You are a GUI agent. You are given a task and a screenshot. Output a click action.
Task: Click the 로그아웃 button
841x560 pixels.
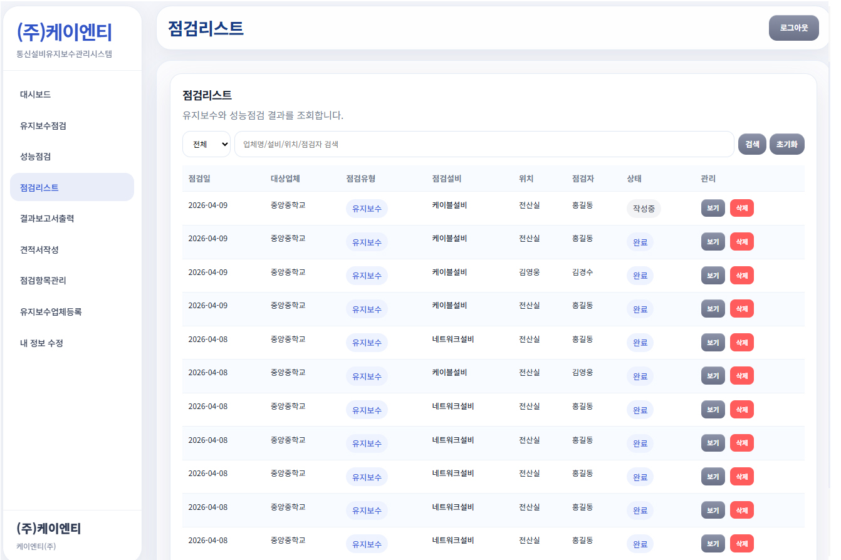pos(794,28)
